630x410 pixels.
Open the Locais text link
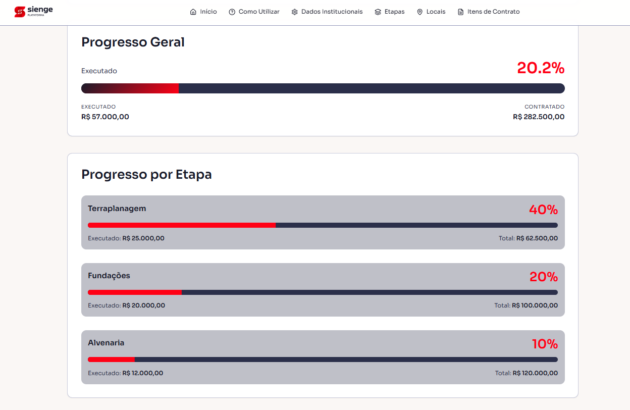point(436,12)
